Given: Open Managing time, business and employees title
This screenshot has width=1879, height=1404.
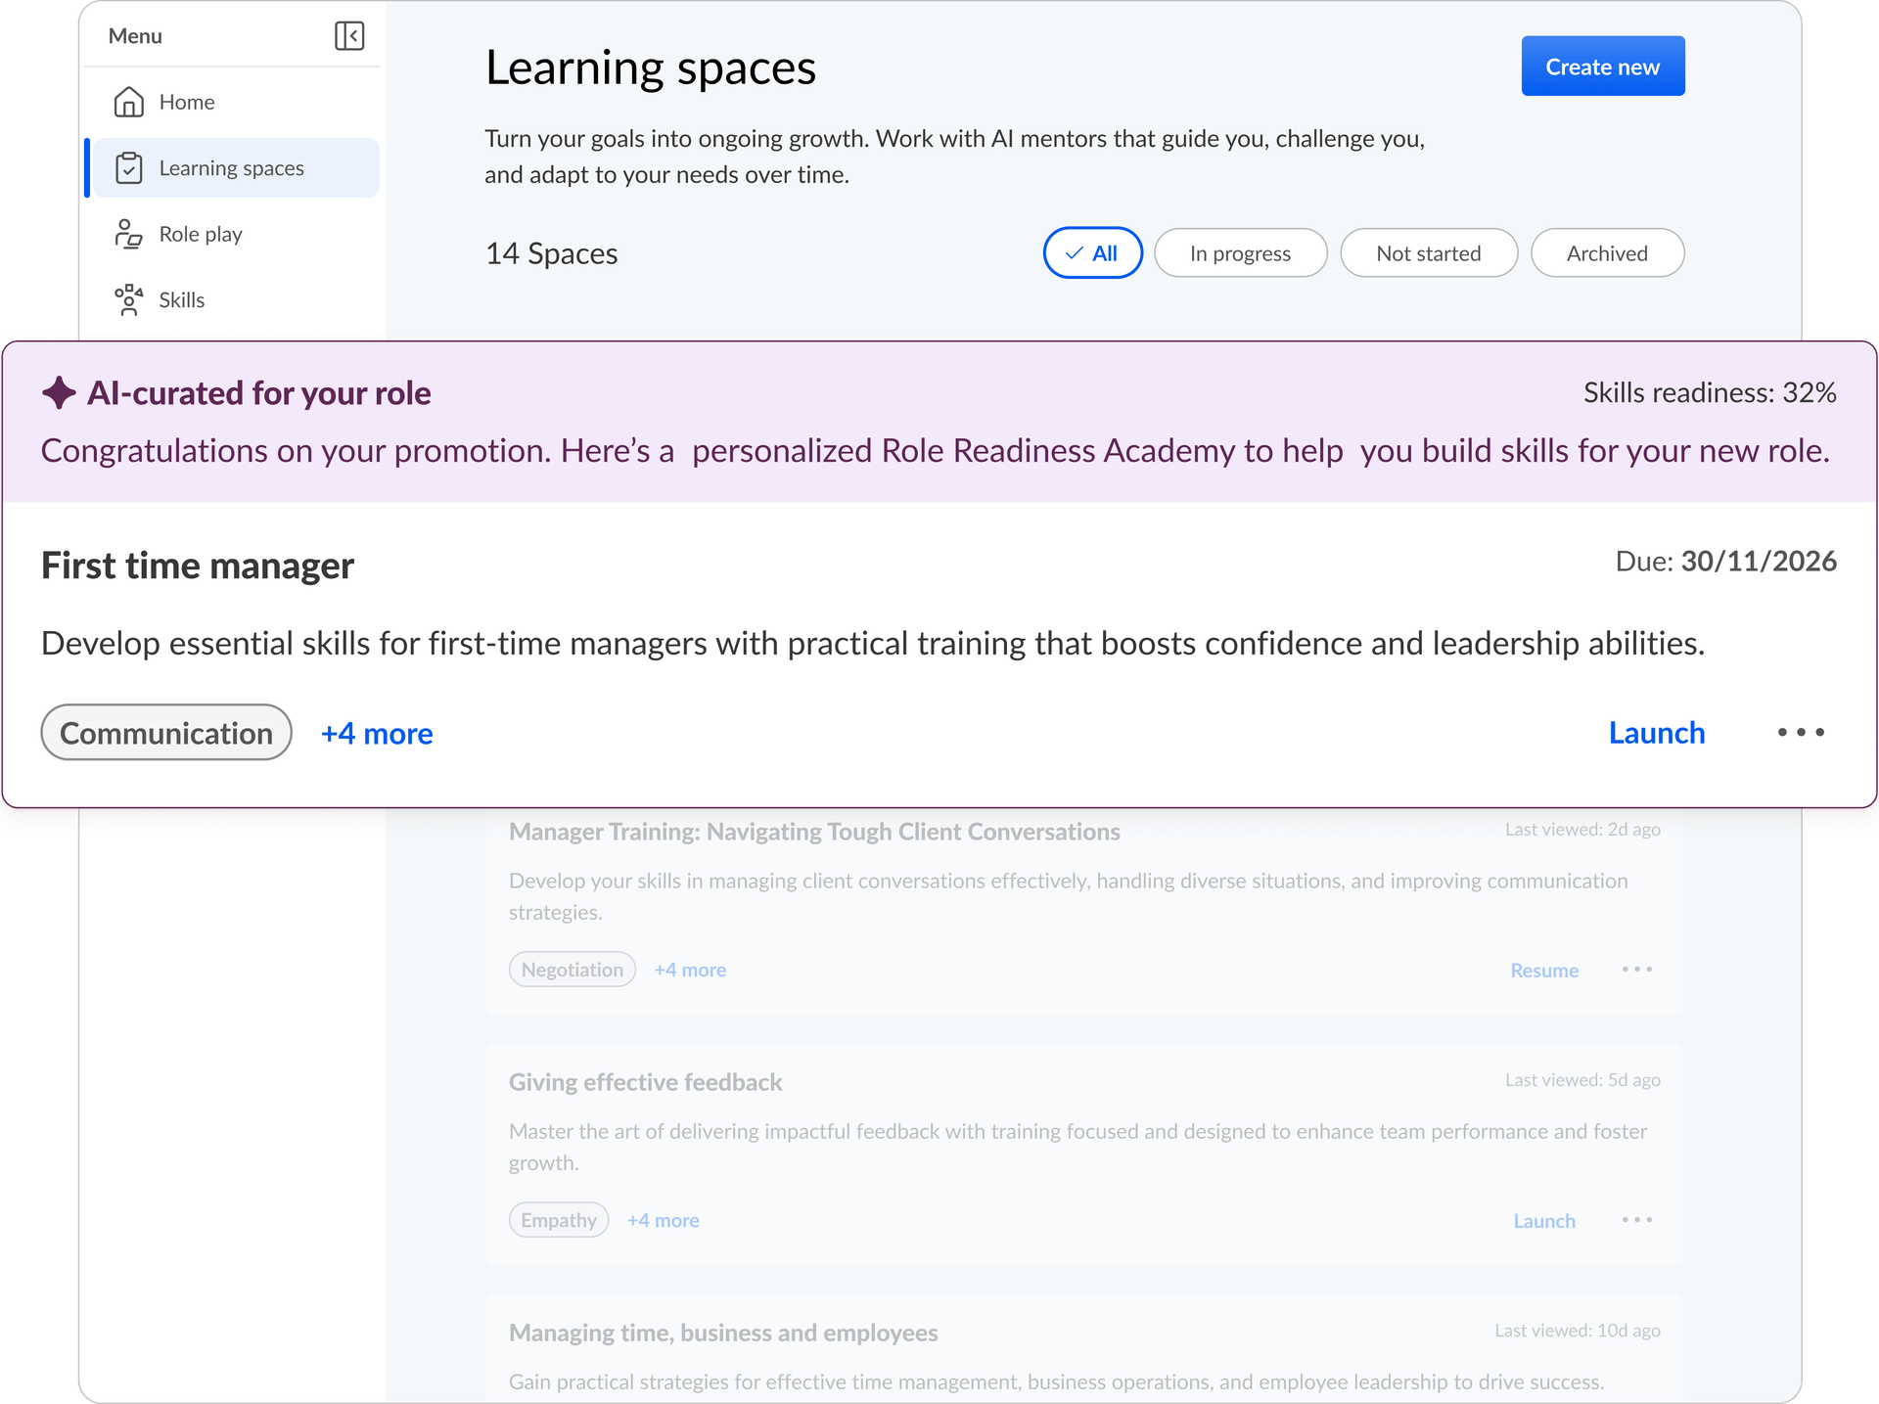Looking at the screenshot, I should tap(723, 1333).
